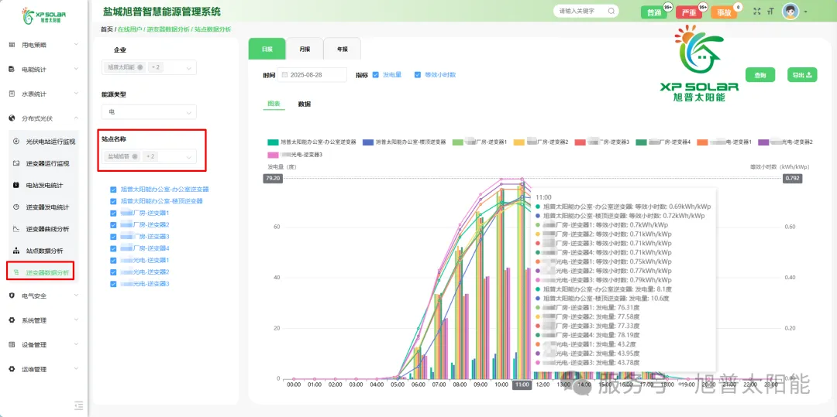Uncheck the 等效小时数 indicator checkbox
This screenshot has width=837, height=417.
(x=418, y=75)
